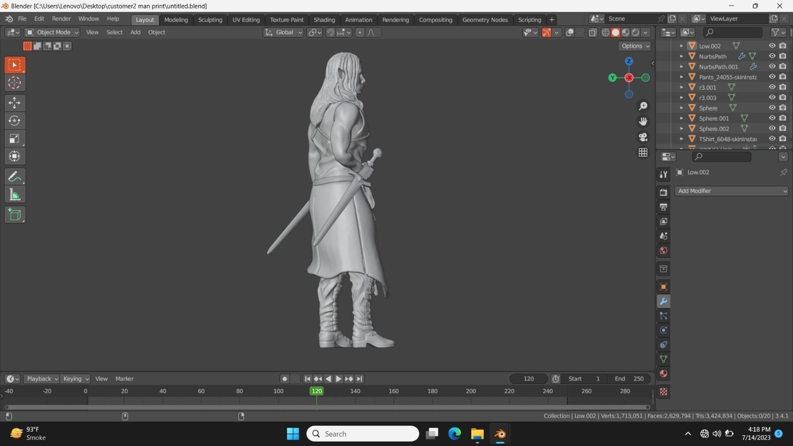Screen dimensions: 793x446
Task: Expand the r3.001 outliner item
Action: (681, 87)
